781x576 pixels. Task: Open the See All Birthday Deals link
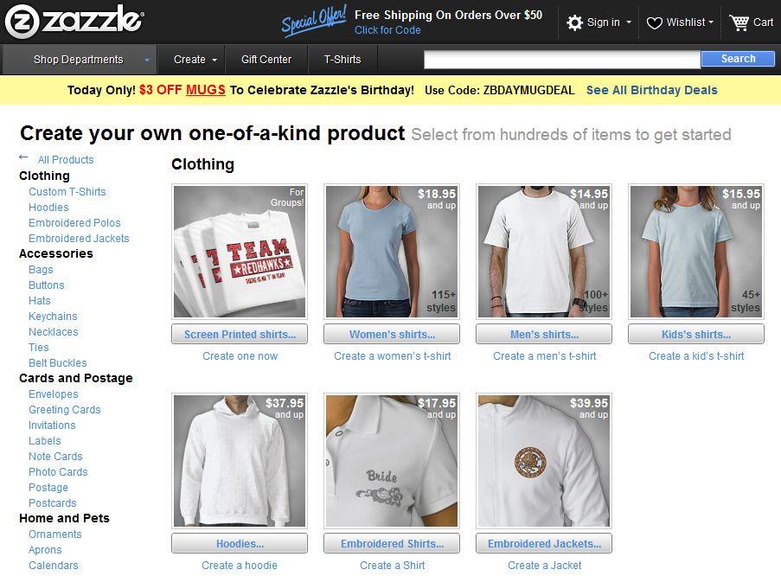click(651, 90)
